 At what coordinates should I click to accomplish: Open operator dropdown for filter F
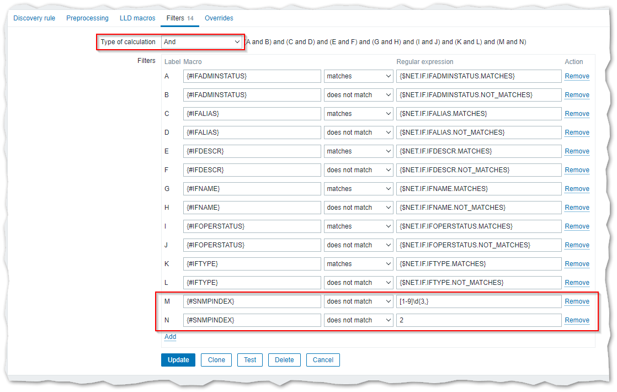[358, 170]
